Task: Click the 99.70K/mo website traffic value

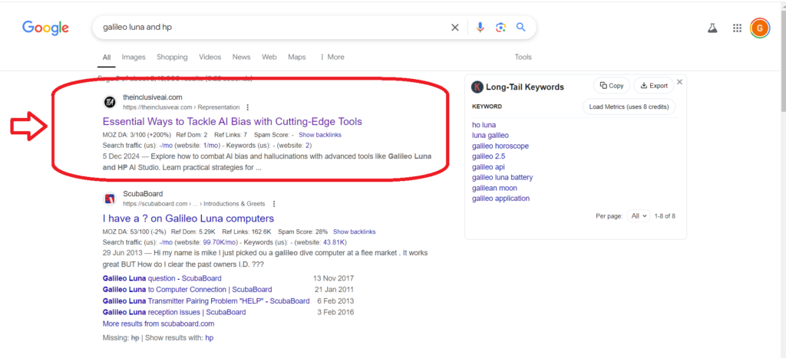Action: tap(218, 242)
